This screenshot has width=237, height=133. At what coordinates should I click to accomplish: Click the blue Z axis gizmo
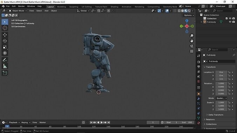(x=187, y=21)
